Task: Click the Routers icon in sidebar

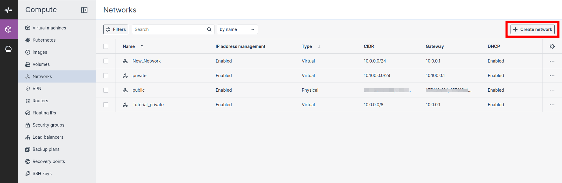Action: point(28,101)
